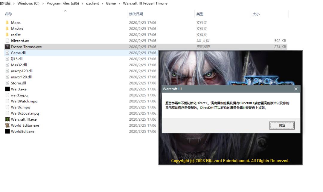Click the AX 文件 type cell
This screenshot has height=192, width=323.
[203, 41]
